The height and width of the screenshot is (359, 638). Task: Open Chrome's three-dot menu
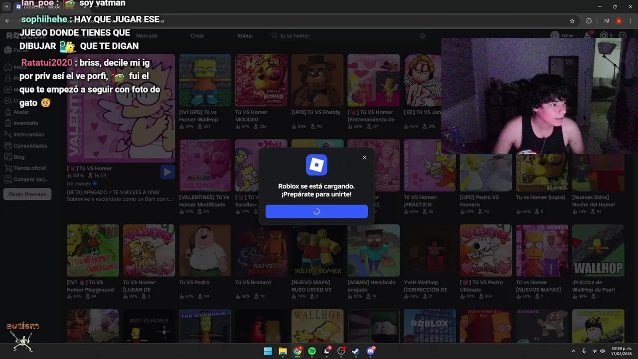pos(630,21)
